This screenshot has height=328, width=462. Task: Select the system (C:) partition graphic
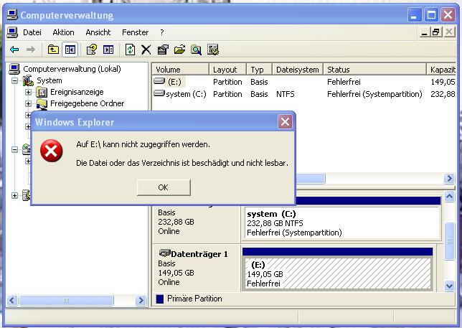coord(341,222)
